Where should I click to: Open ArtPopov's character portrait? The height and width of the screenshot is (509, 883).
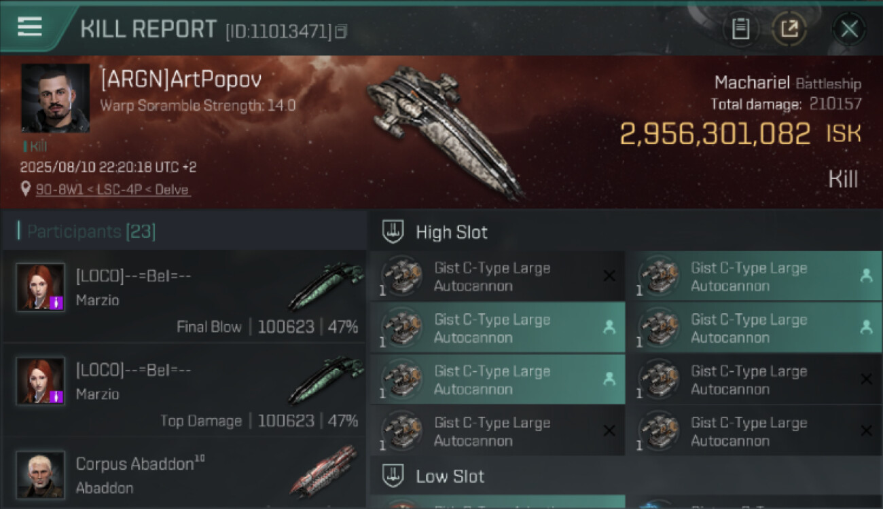pos(55,98)
